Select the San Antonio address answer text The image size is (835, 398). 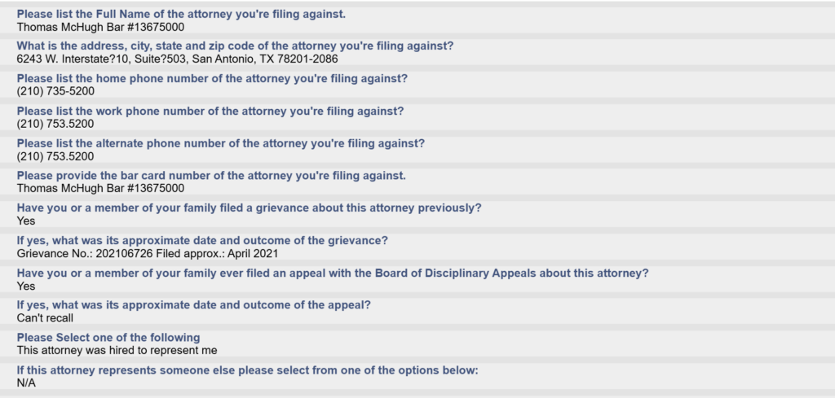[177, 59]
